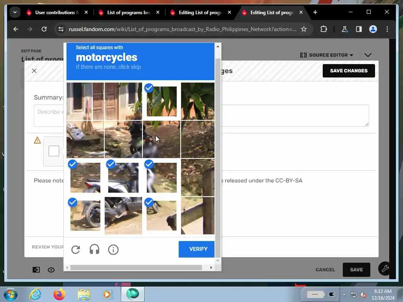Open the wrench tools button
The width and height of the screenshot is (403, 302).
click(x=385, y=269)
